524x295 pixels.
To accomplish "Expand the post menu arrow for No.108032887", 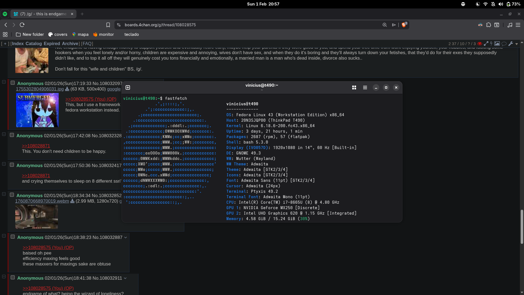I will coord(126,237).
